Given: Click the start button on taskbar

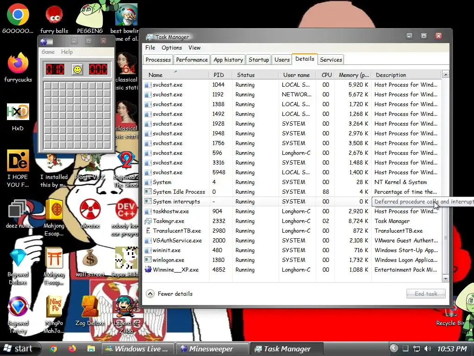Looking at the screenshot, I should click(x=20, y=349).
